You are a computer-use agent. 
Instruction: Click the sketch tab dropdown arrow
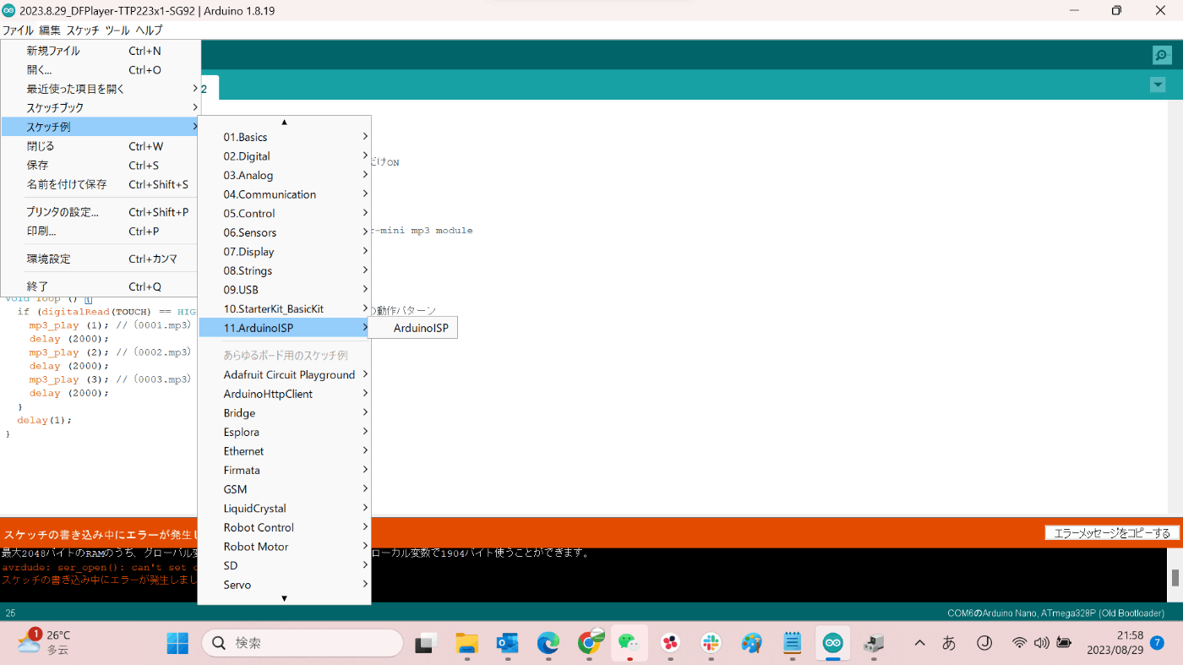(1158, 85)
